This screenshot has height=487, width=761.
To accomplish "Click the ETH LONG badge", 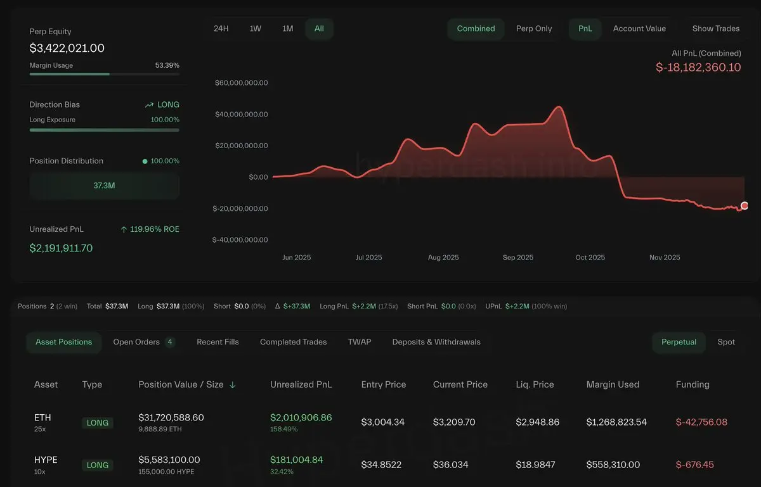I will coord(98,423).
